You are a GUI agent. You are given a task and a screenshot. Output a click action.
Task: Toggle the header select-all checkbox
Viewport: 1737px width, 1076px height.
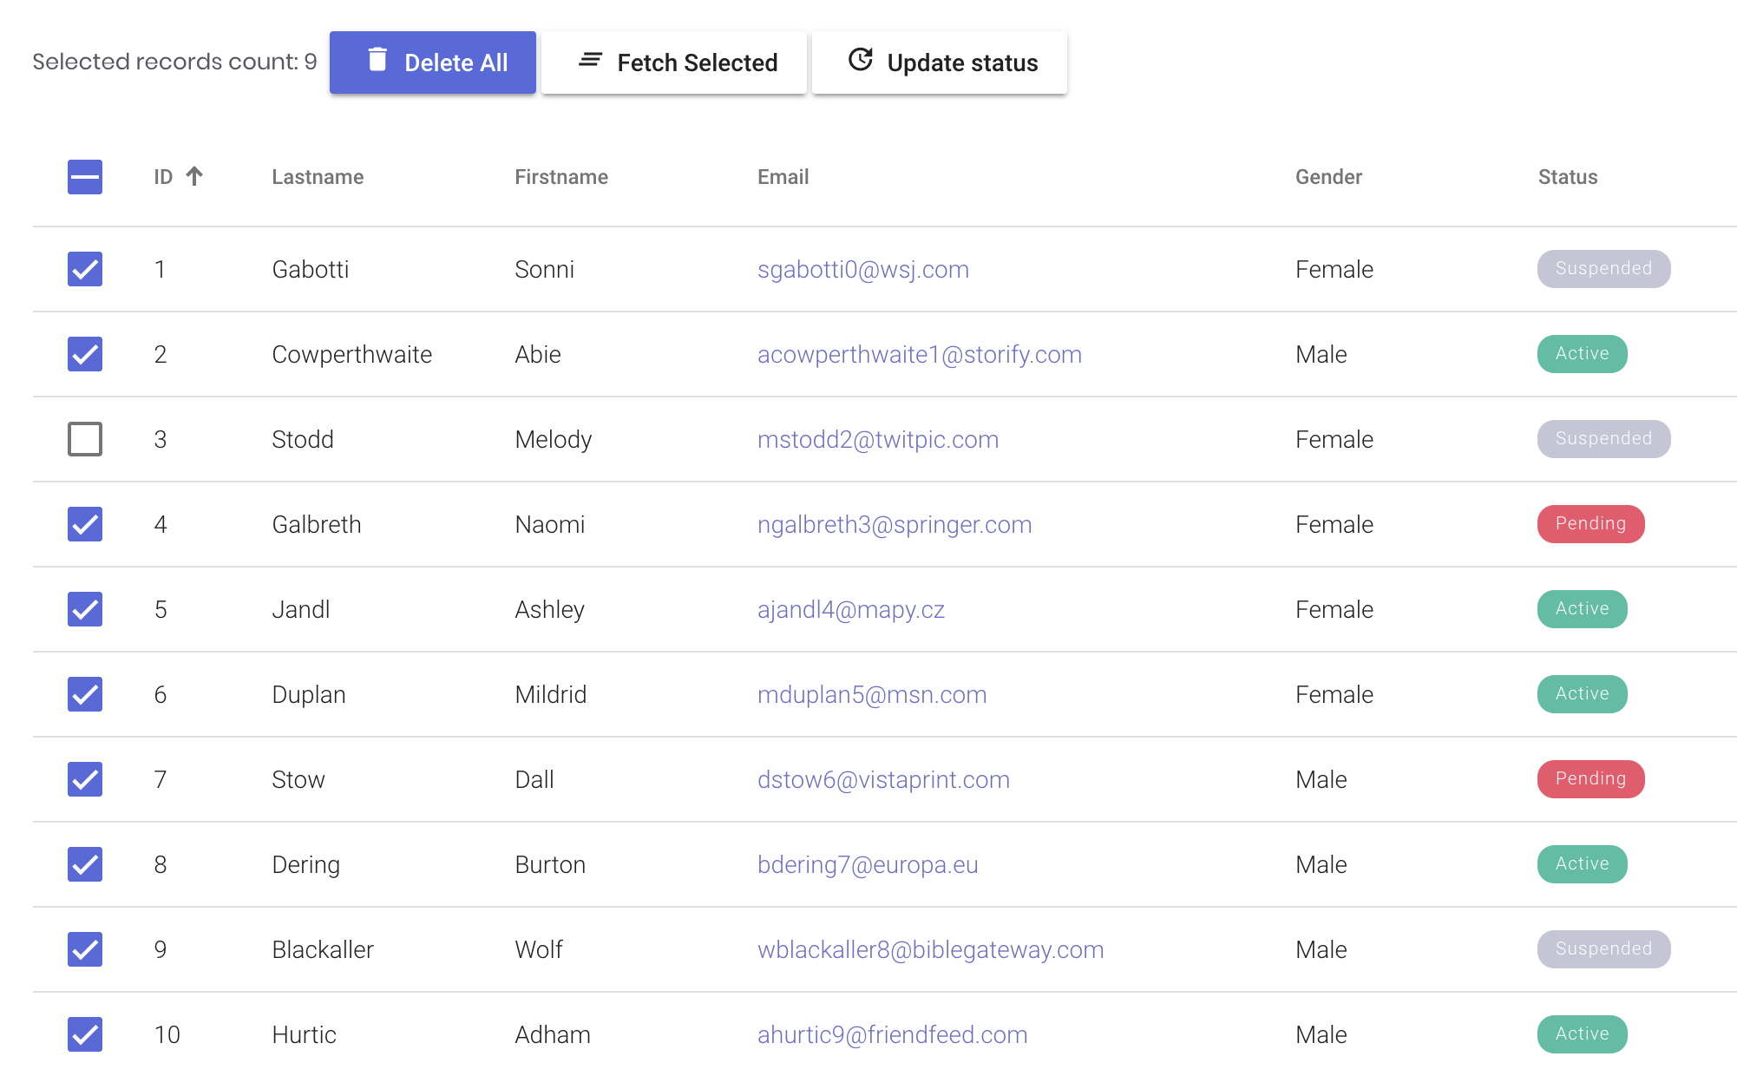pyautogui.click(x=85, y=177)
